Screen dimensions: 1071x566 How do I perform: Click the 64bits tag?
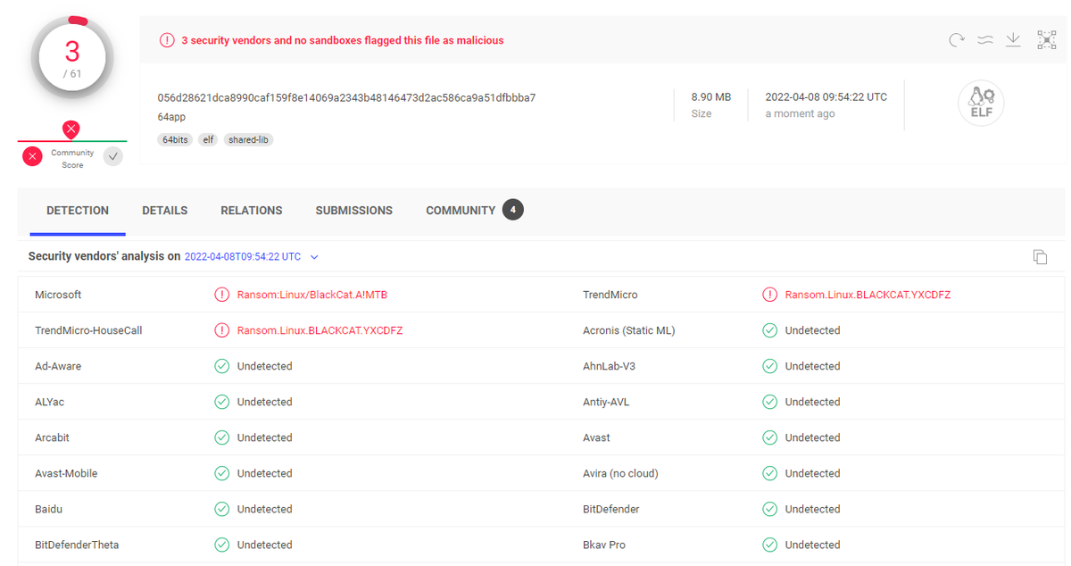(175, 140)
